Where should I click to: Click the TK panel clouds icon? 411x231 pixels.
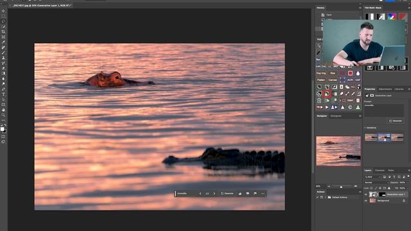point(347,87)
